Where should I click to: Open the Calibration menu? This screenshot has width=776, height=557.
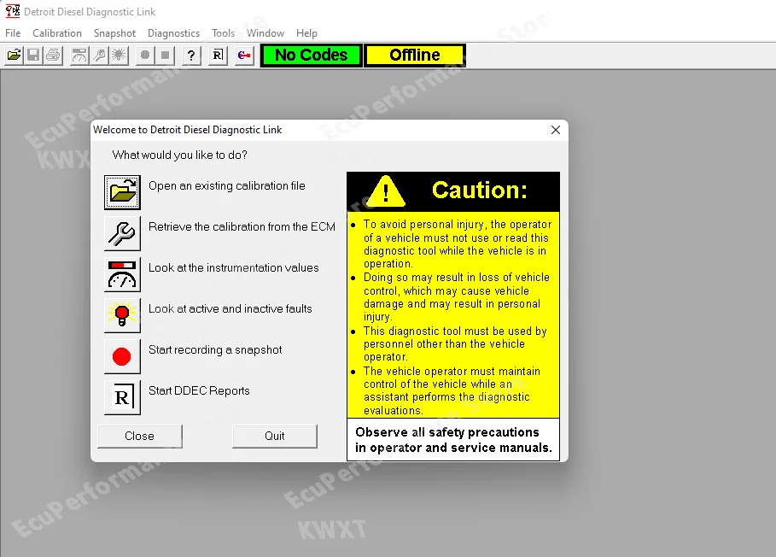(x=57, y=33)
